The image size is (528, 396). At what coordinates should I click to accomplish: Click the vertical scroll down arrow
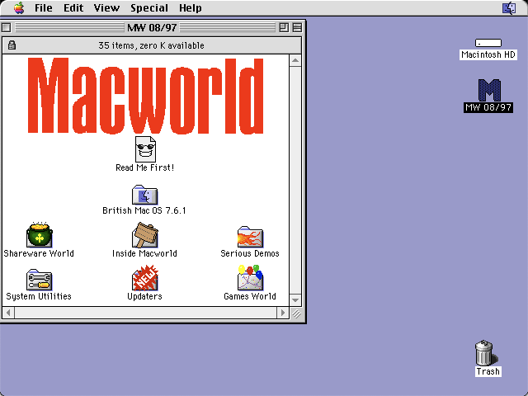pos(295,300)
